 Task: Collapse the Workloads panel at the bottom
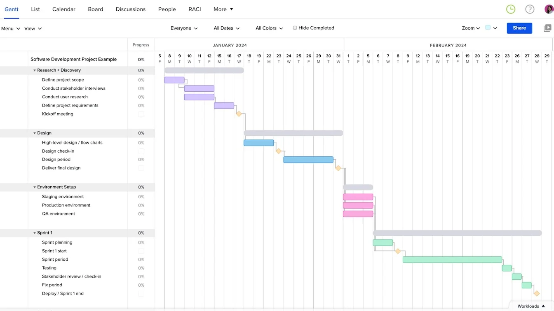click(531, 306)
